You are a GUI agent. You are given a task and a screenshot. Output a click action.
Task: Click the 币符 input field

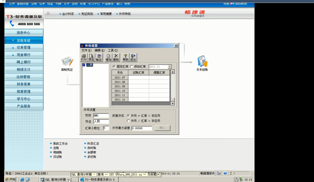tap(101, 116)
